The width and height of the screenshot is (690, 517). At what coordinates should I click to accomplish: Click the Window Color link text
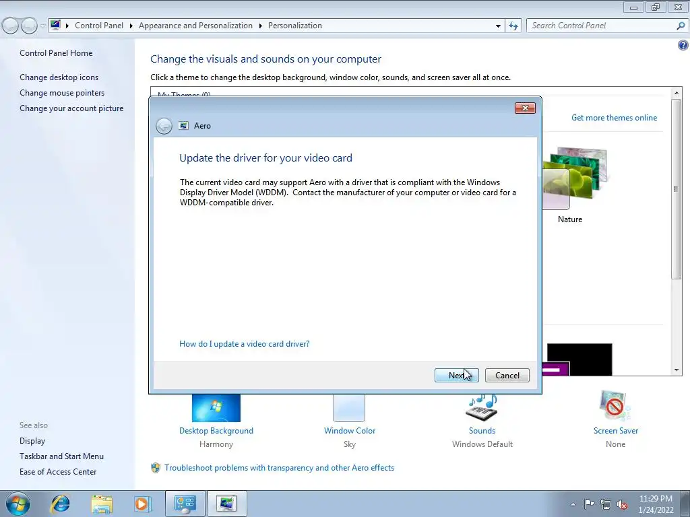(350, 431)
